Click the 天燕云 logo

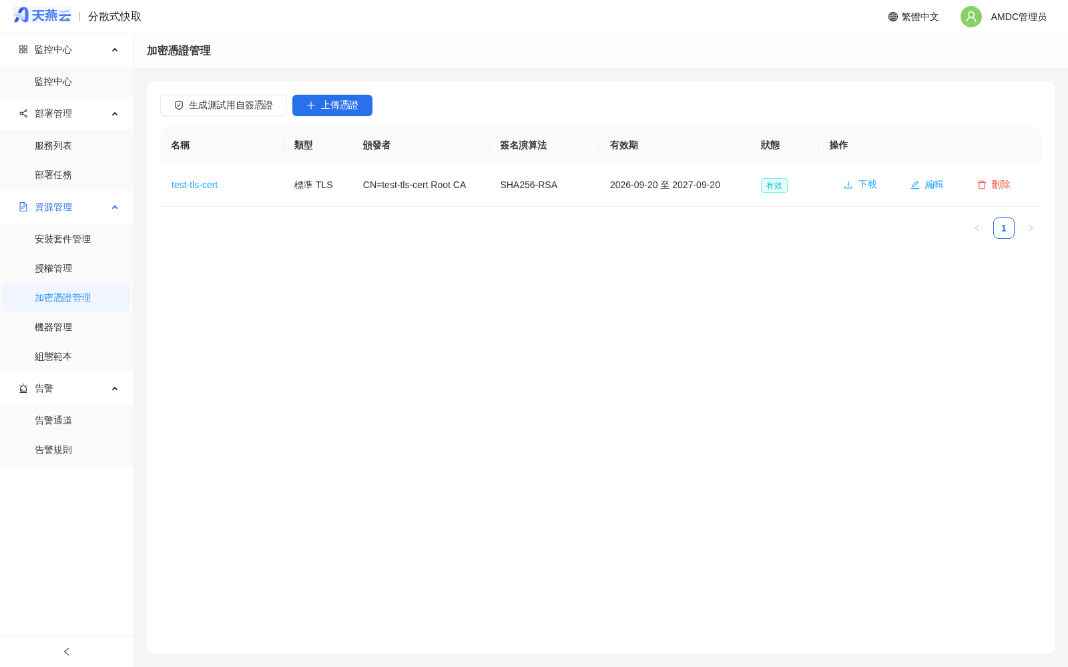(x=42, y=15)
